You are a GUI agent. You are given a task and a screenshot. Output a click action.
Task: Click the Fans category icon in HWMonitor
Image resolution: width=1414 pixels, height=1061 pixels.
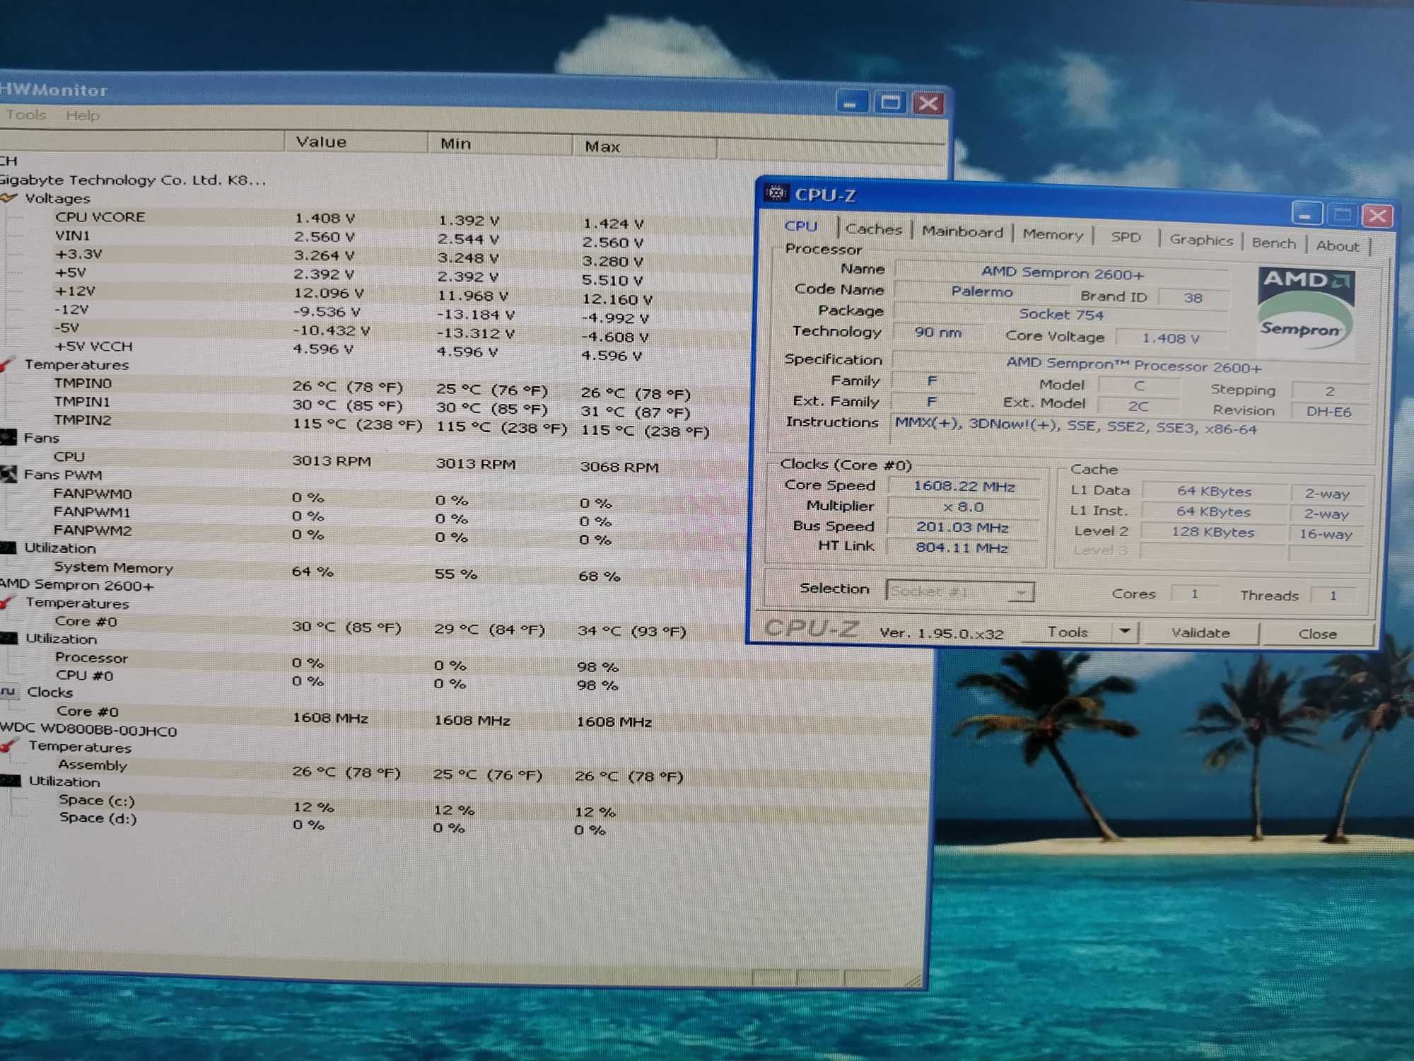(x=8, y=438)
